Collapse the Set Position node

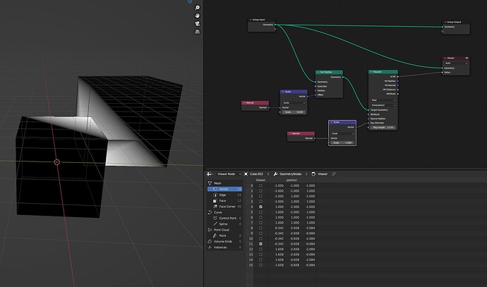pyautogui.click(x=318, y=72)
